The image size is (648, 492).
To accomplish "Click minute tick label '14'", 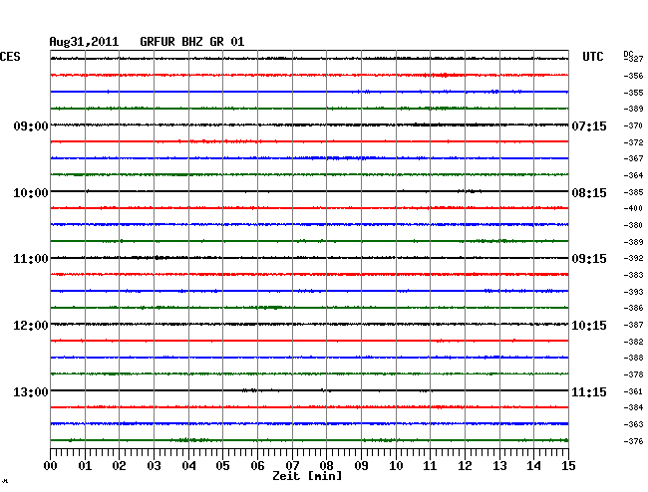I will pyautogui.click(x=534, y=466).
